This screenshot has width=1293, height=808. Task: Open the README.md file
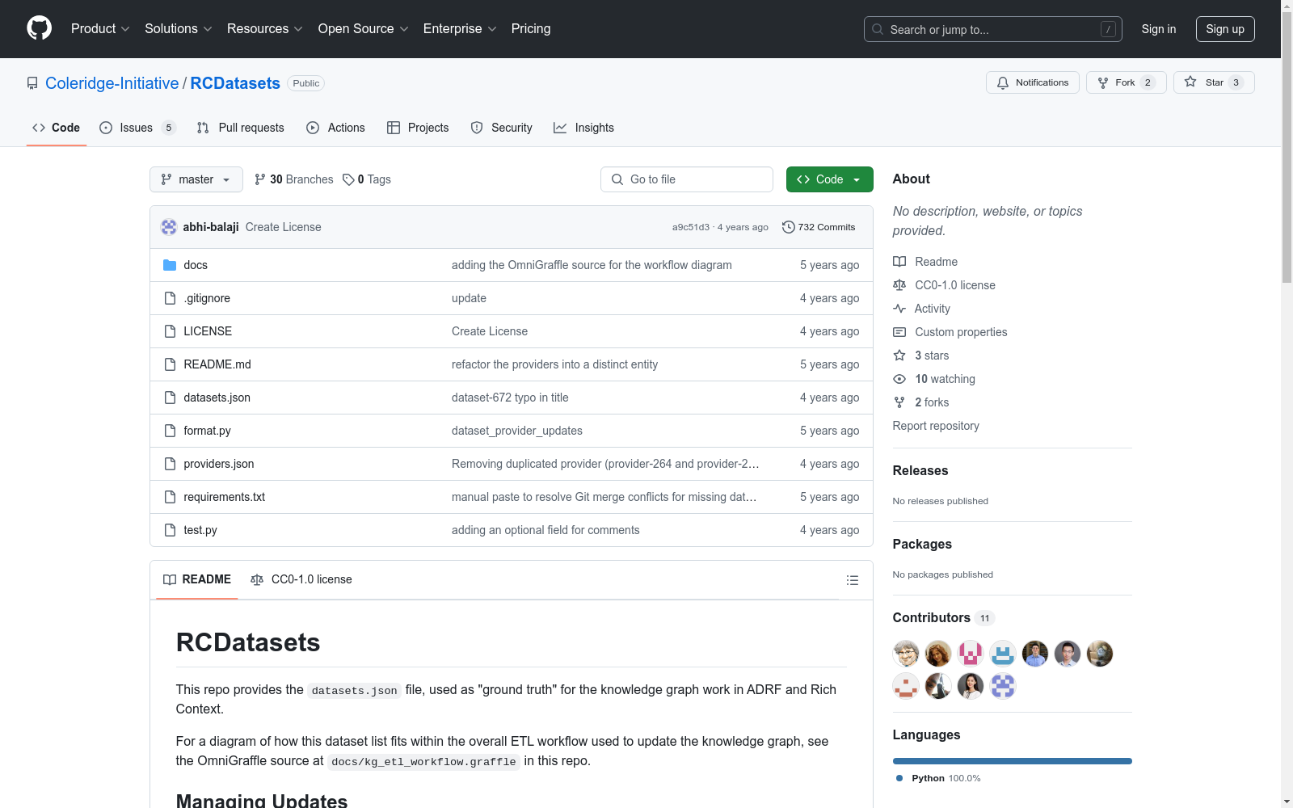pyautogui.click(x=217, y=364)
